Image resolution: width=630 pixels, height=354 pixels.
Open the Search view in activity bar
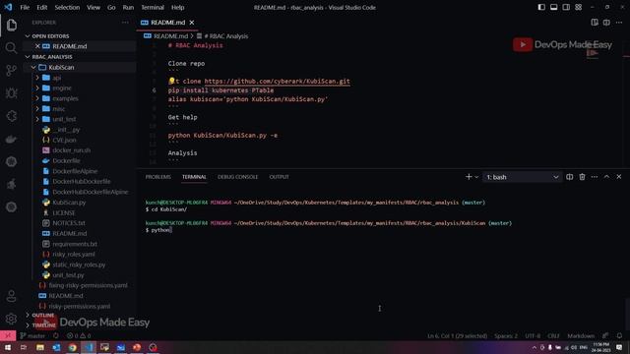click(11, 48)
